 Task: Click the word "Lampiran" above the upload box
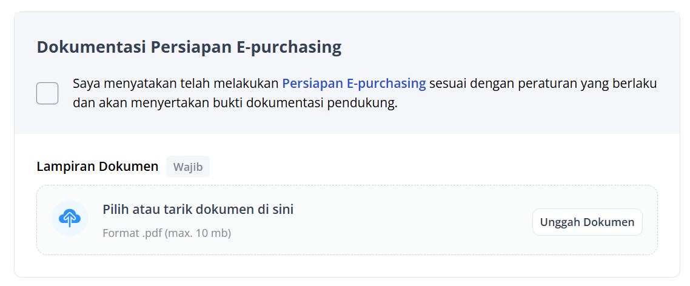(x=65, y=167)
